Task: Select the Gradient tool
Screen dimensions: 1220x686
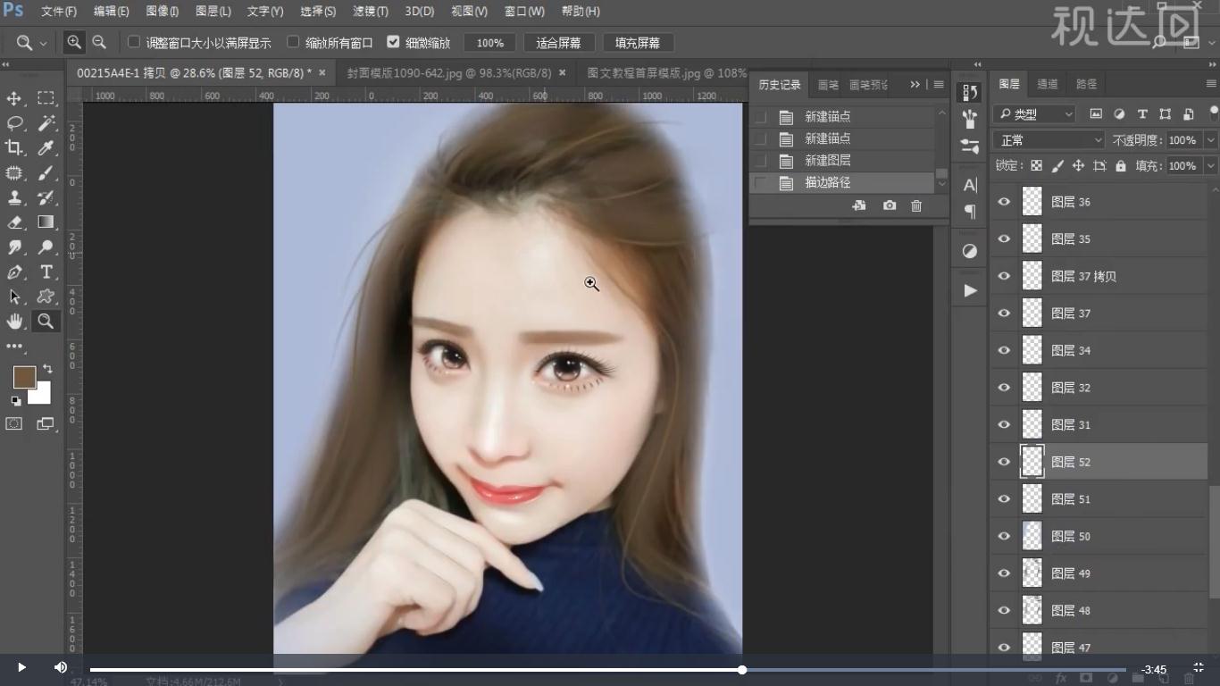Action: (x=46, y=222)
